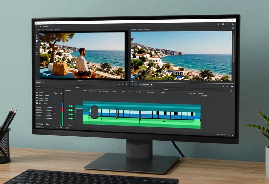The width and height of the screenshot is (269, 184).
Task: Toggle the topmost green track indicator in timeline header
Action: pos(71,106)
